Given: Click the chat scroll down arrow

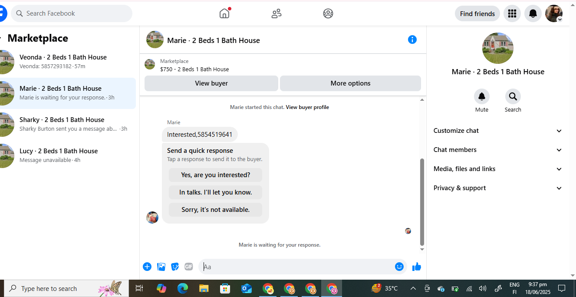Looking at the screenshot, I should [x=422, y=250].
